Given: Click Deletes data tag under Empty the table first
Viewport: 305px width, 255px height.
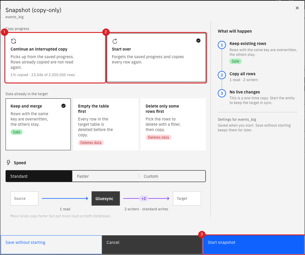Looking at the screenshot, I should click(x=91, y=142).
